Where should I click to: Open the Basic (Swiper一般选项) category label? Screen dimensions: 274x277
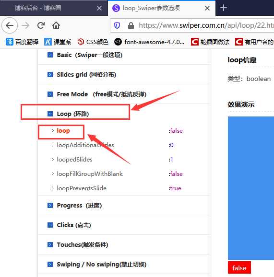90,55
